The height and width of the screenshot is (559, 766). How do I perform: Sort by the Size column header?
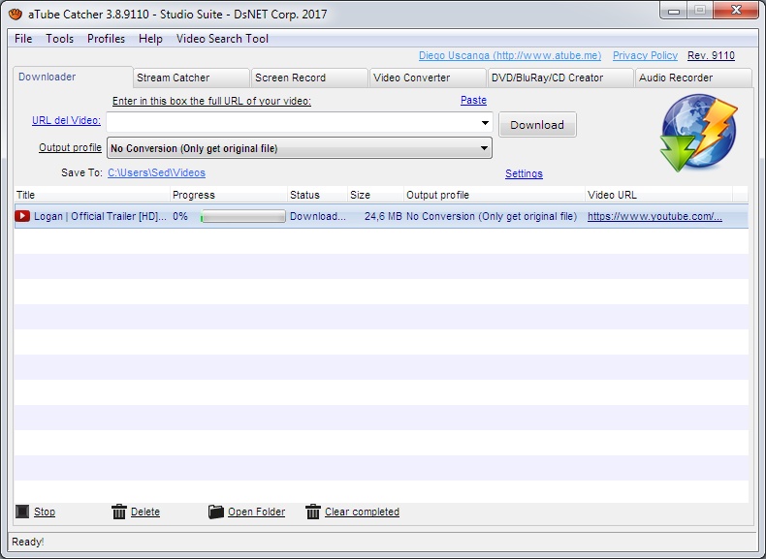[375, 195]
